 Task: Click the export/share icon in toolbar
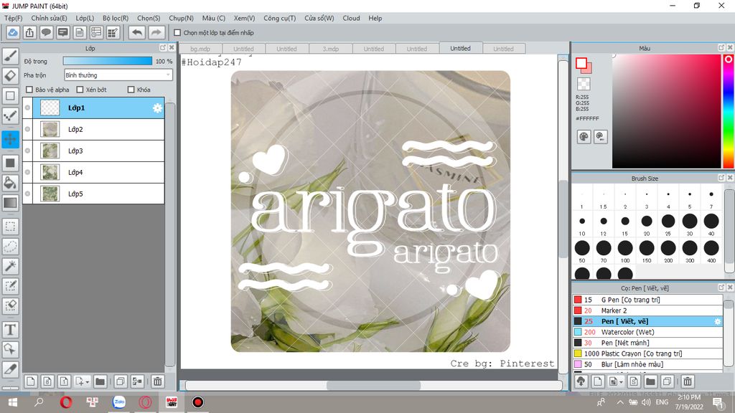coord(29,32)
